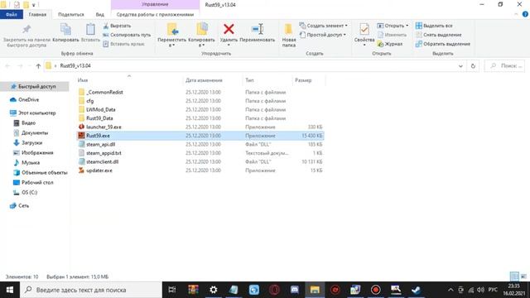Click the red Delete (Удалить) icon
This screenshot has height=298, width=530.
[229, 29]
